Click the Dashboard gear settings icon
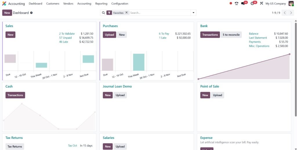 [x=31, y=13]
